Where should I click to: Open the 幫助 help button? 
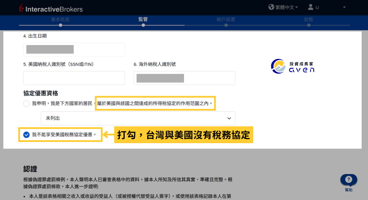point(349,183)
